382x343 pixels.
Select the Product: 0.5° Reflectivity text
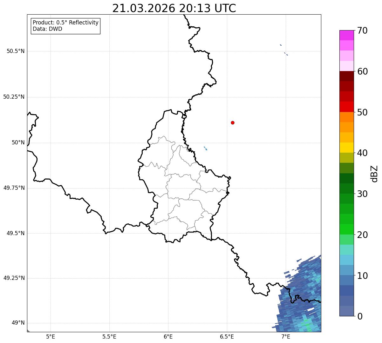[x=65, y=23]
